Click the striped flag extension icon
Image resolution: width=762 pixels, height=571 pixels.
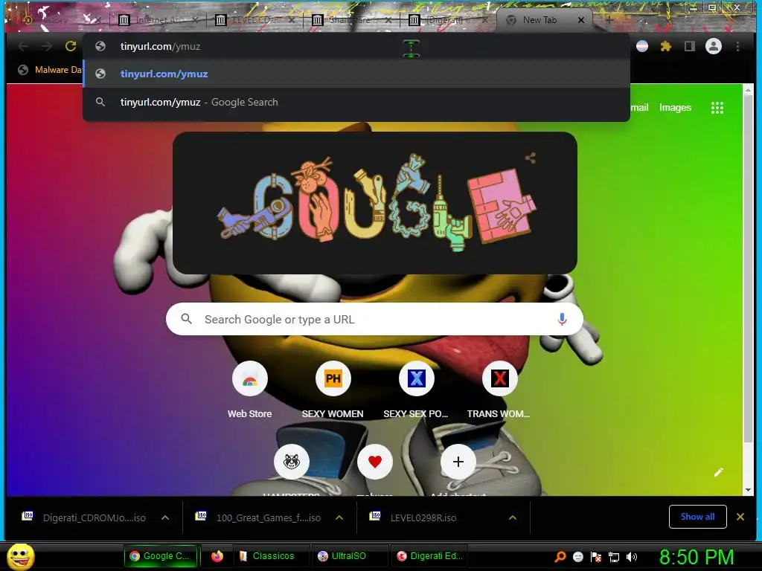point(642,46)
